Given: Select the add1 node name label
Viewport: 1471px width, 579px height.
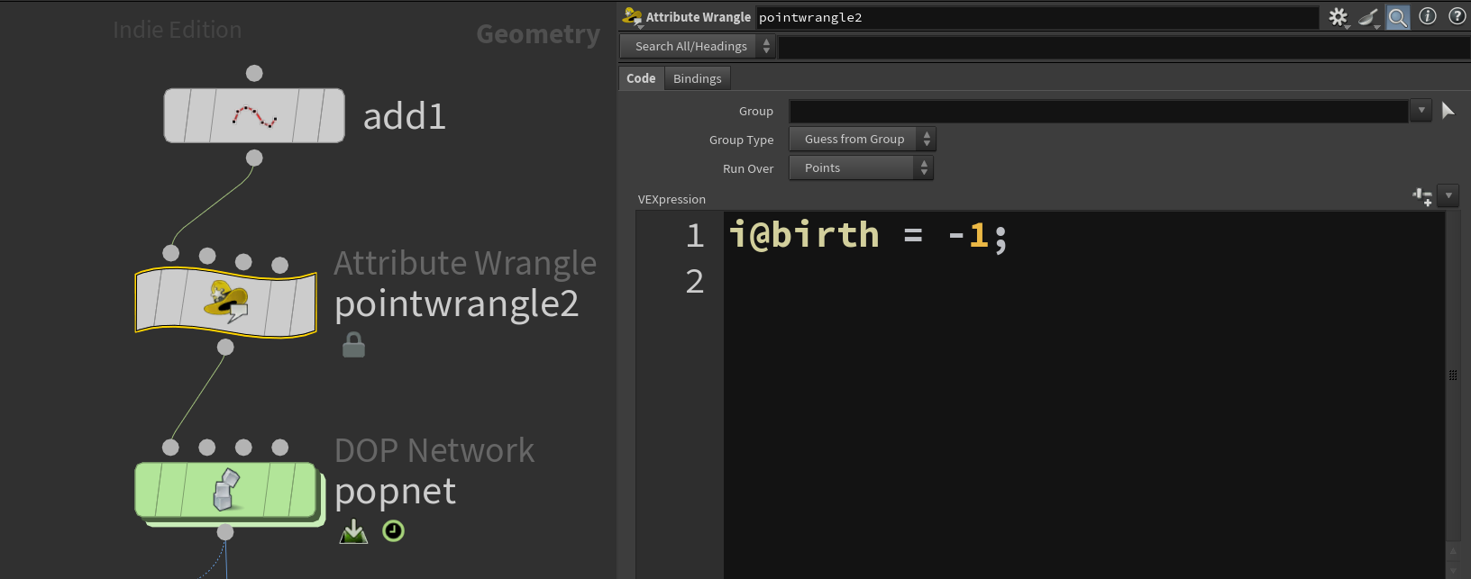Looking at the screenshot, I should [x=404, y=116].
